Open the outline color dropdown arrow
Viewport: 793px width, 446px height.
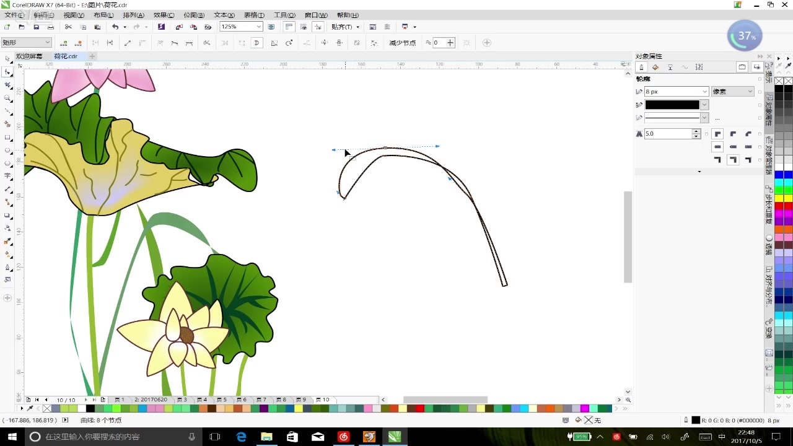point(704,105)
